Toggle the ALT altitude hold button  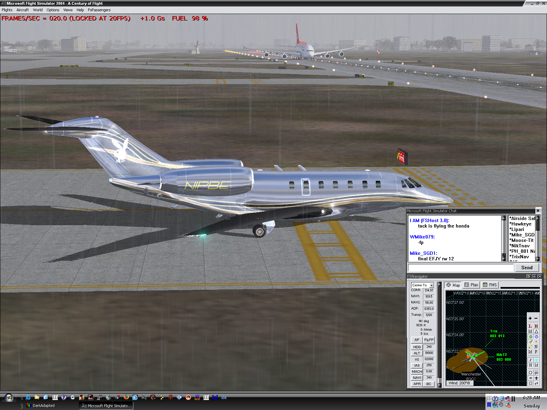point(417,353)
